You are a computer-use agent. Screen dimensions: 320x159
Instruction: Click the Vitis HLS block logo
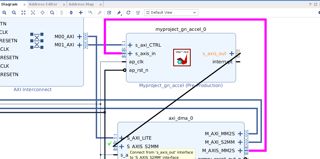coord(182,57)
